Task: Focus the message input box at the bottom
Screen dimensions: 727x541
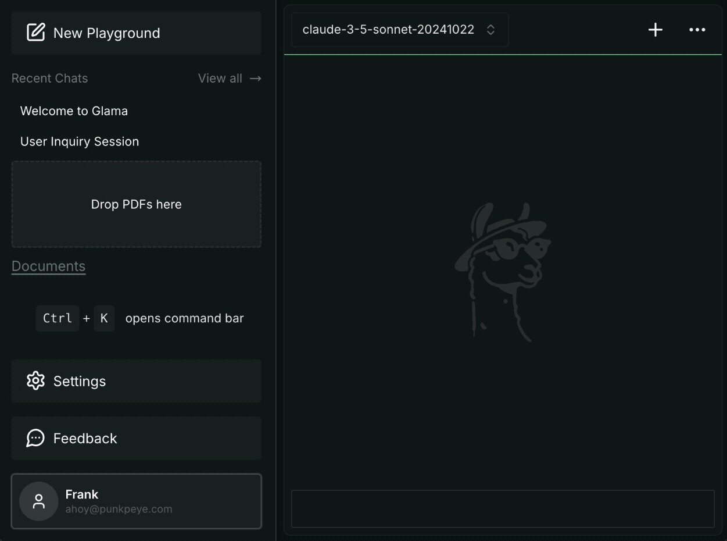Action: click(x=502, y=508)
